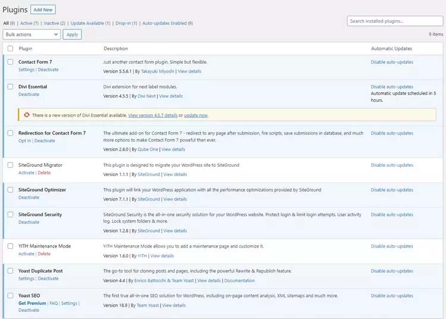Open Contact Form 7 Settings

tap(26, 70)
